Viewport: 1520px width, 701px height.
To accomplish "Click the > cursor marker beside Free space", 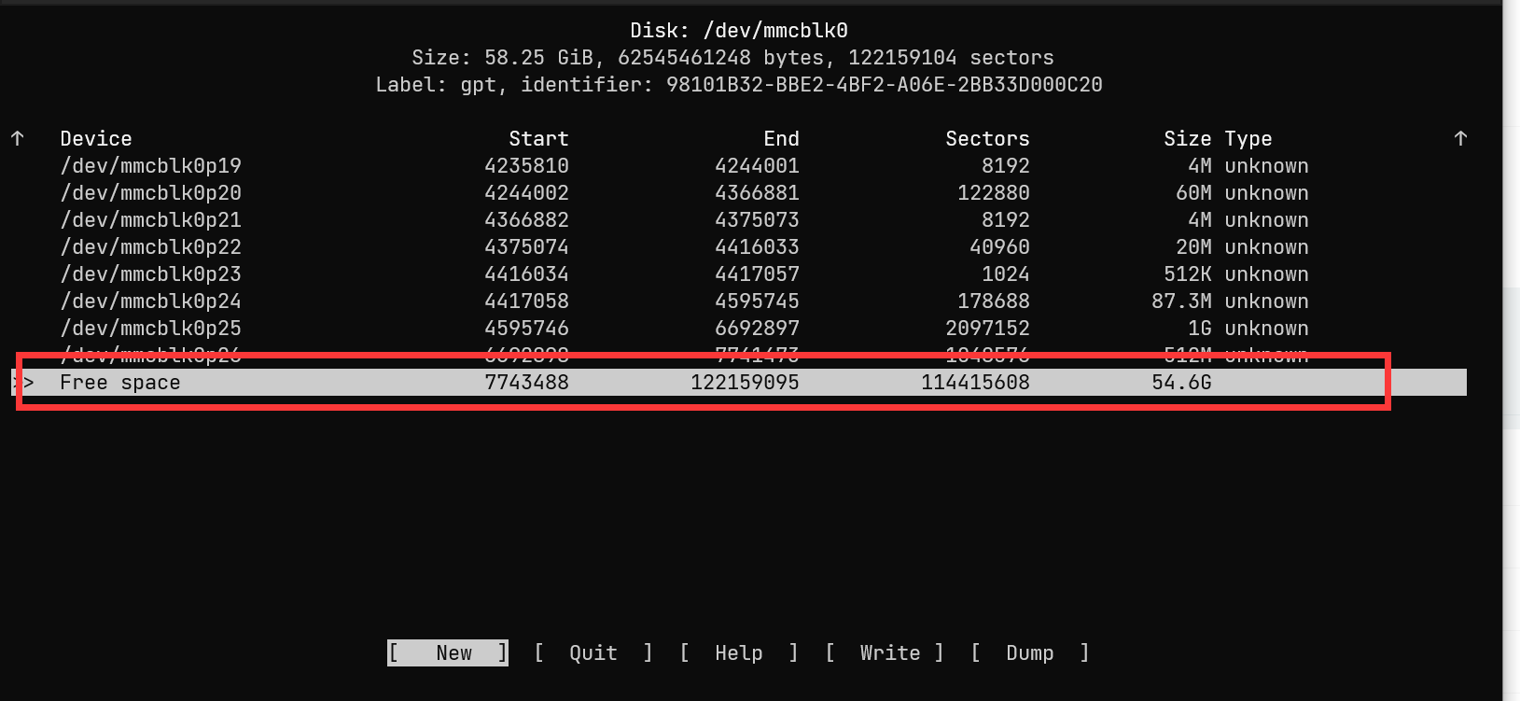I will pos(28,383).
